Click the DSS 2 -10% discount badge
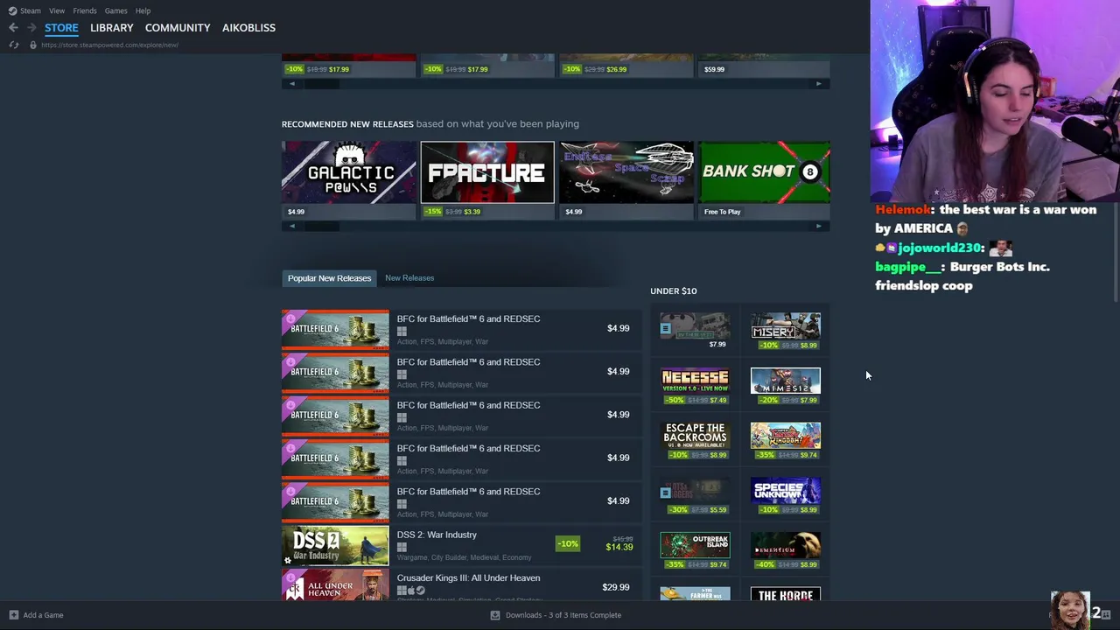 click(568, 544)
